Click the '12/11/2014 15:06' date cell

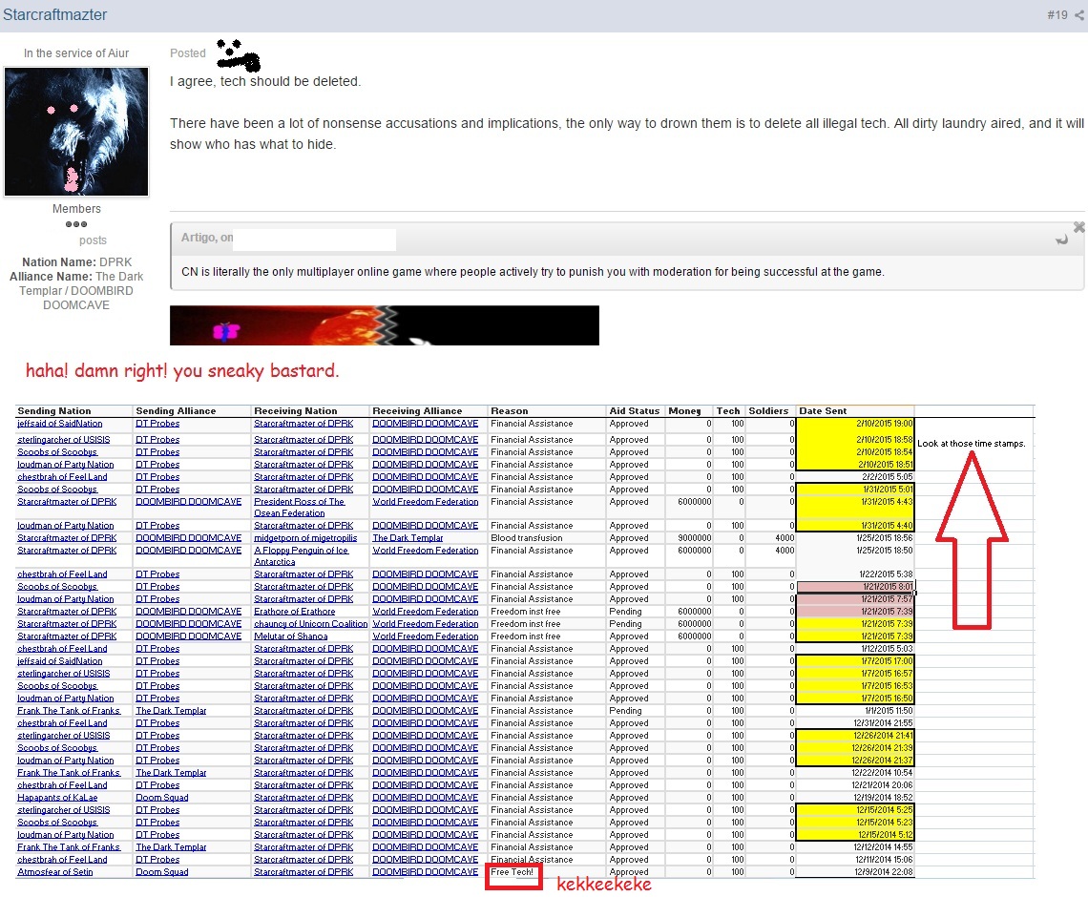pos(855,860)
